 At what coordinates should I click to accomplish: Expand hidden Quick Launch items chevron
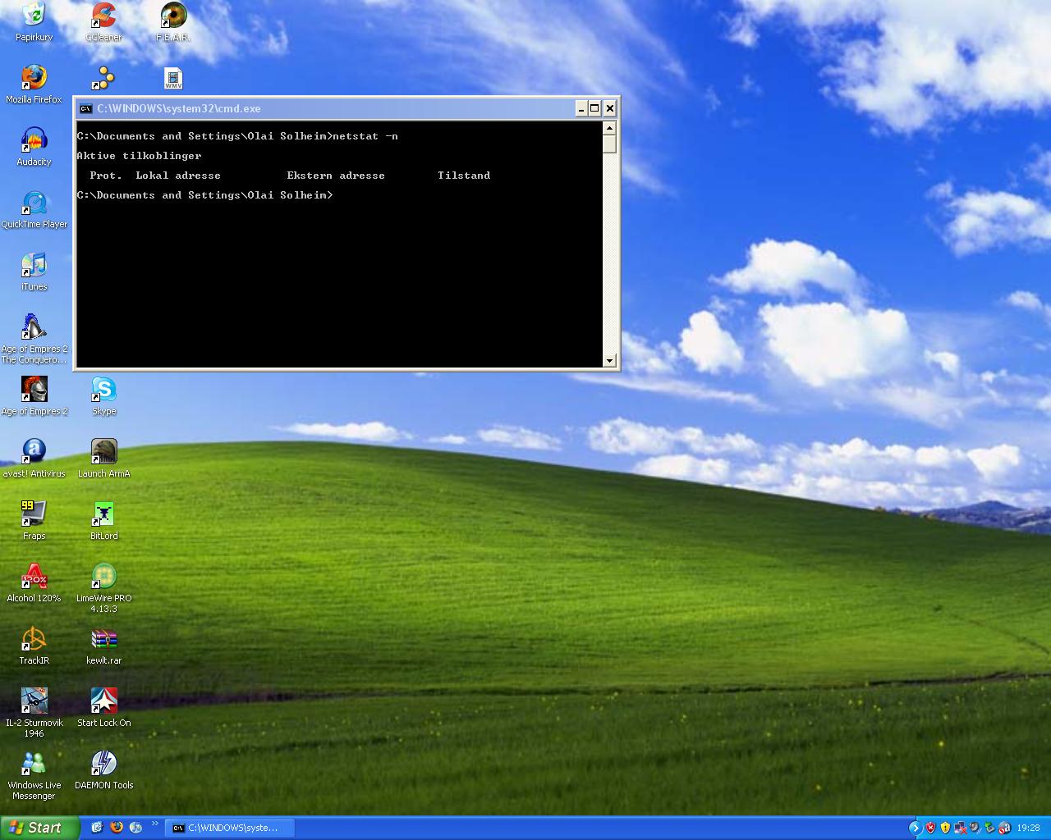pos(154,824)
